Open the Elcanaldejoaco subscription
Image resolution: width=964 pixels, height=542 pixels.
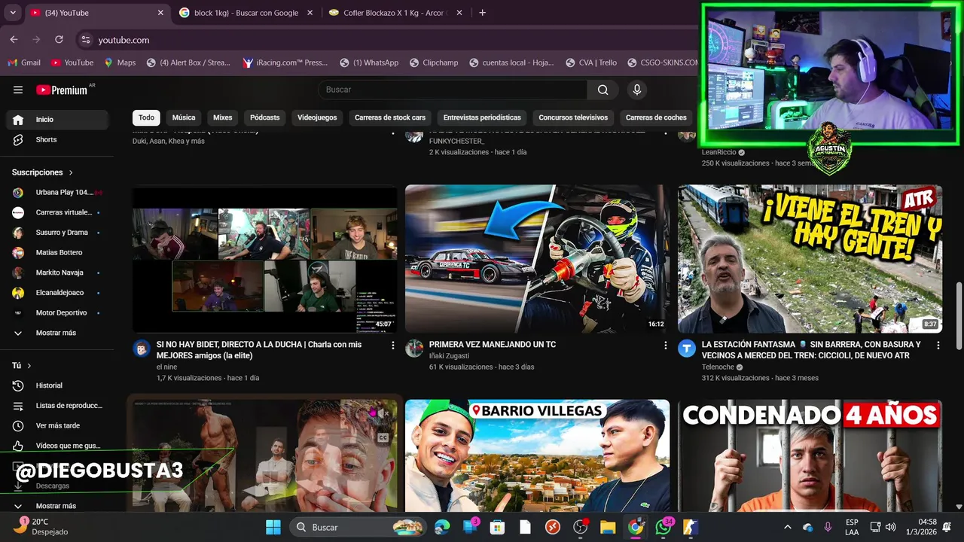coord(57,293)
